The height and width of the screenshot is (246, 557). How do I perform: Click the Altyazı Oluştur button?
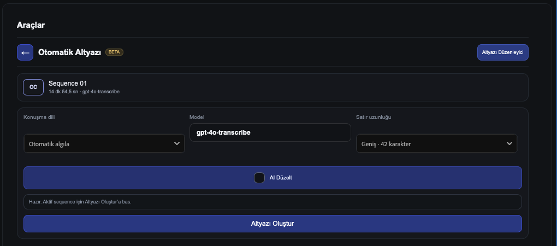pyautogui.click(x=272, y=224)
